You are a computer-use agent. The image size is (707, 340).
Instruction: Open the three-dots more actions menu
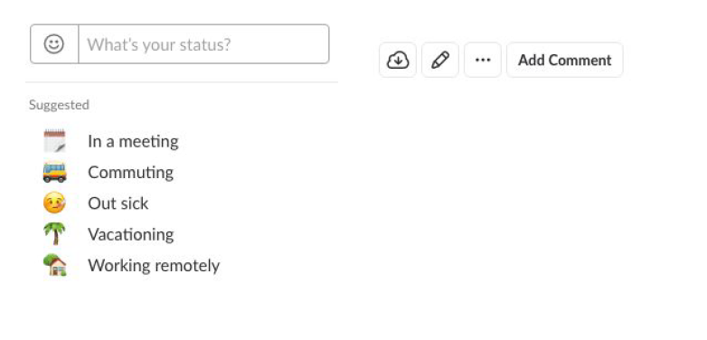(483, 60)
